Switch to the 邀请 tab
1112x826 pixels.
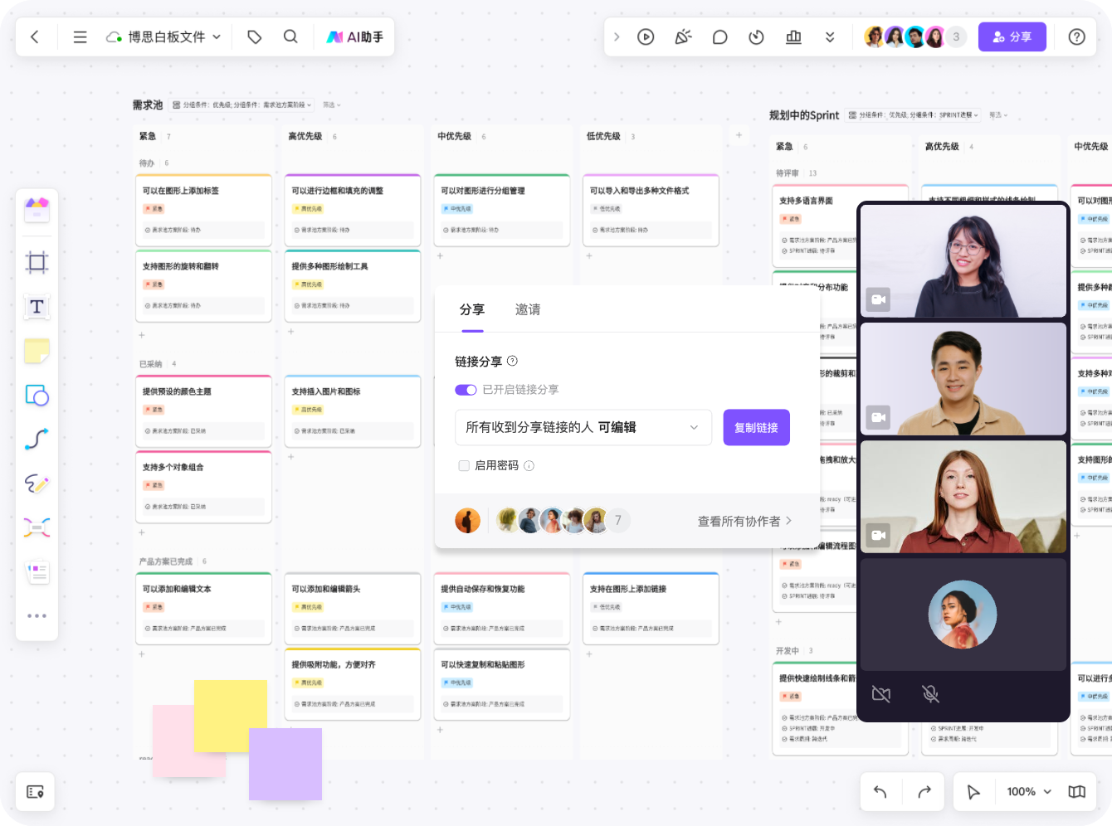pyautogui.click(x=528, y=309)
